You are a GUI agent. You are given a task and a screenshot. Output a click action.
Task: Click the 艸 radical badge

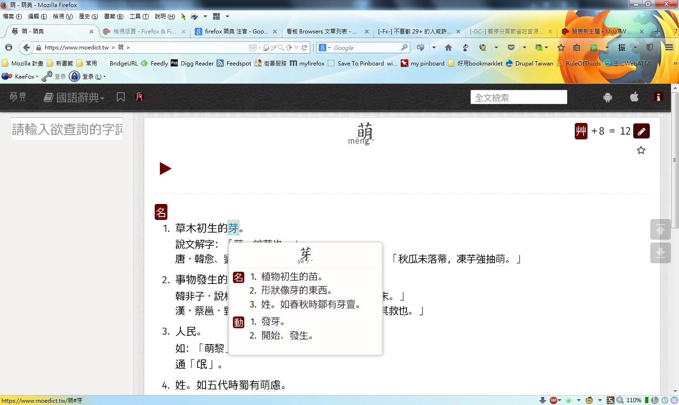[x=581, y=131]
